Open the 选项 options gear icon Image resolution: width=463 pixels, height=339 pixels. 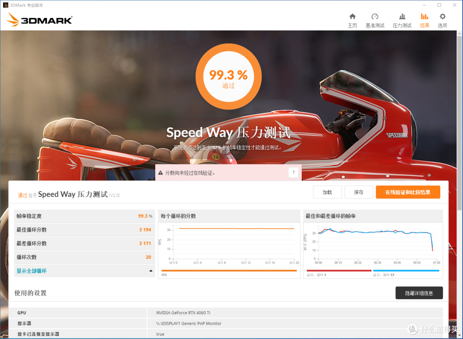[x=442, y=17]
